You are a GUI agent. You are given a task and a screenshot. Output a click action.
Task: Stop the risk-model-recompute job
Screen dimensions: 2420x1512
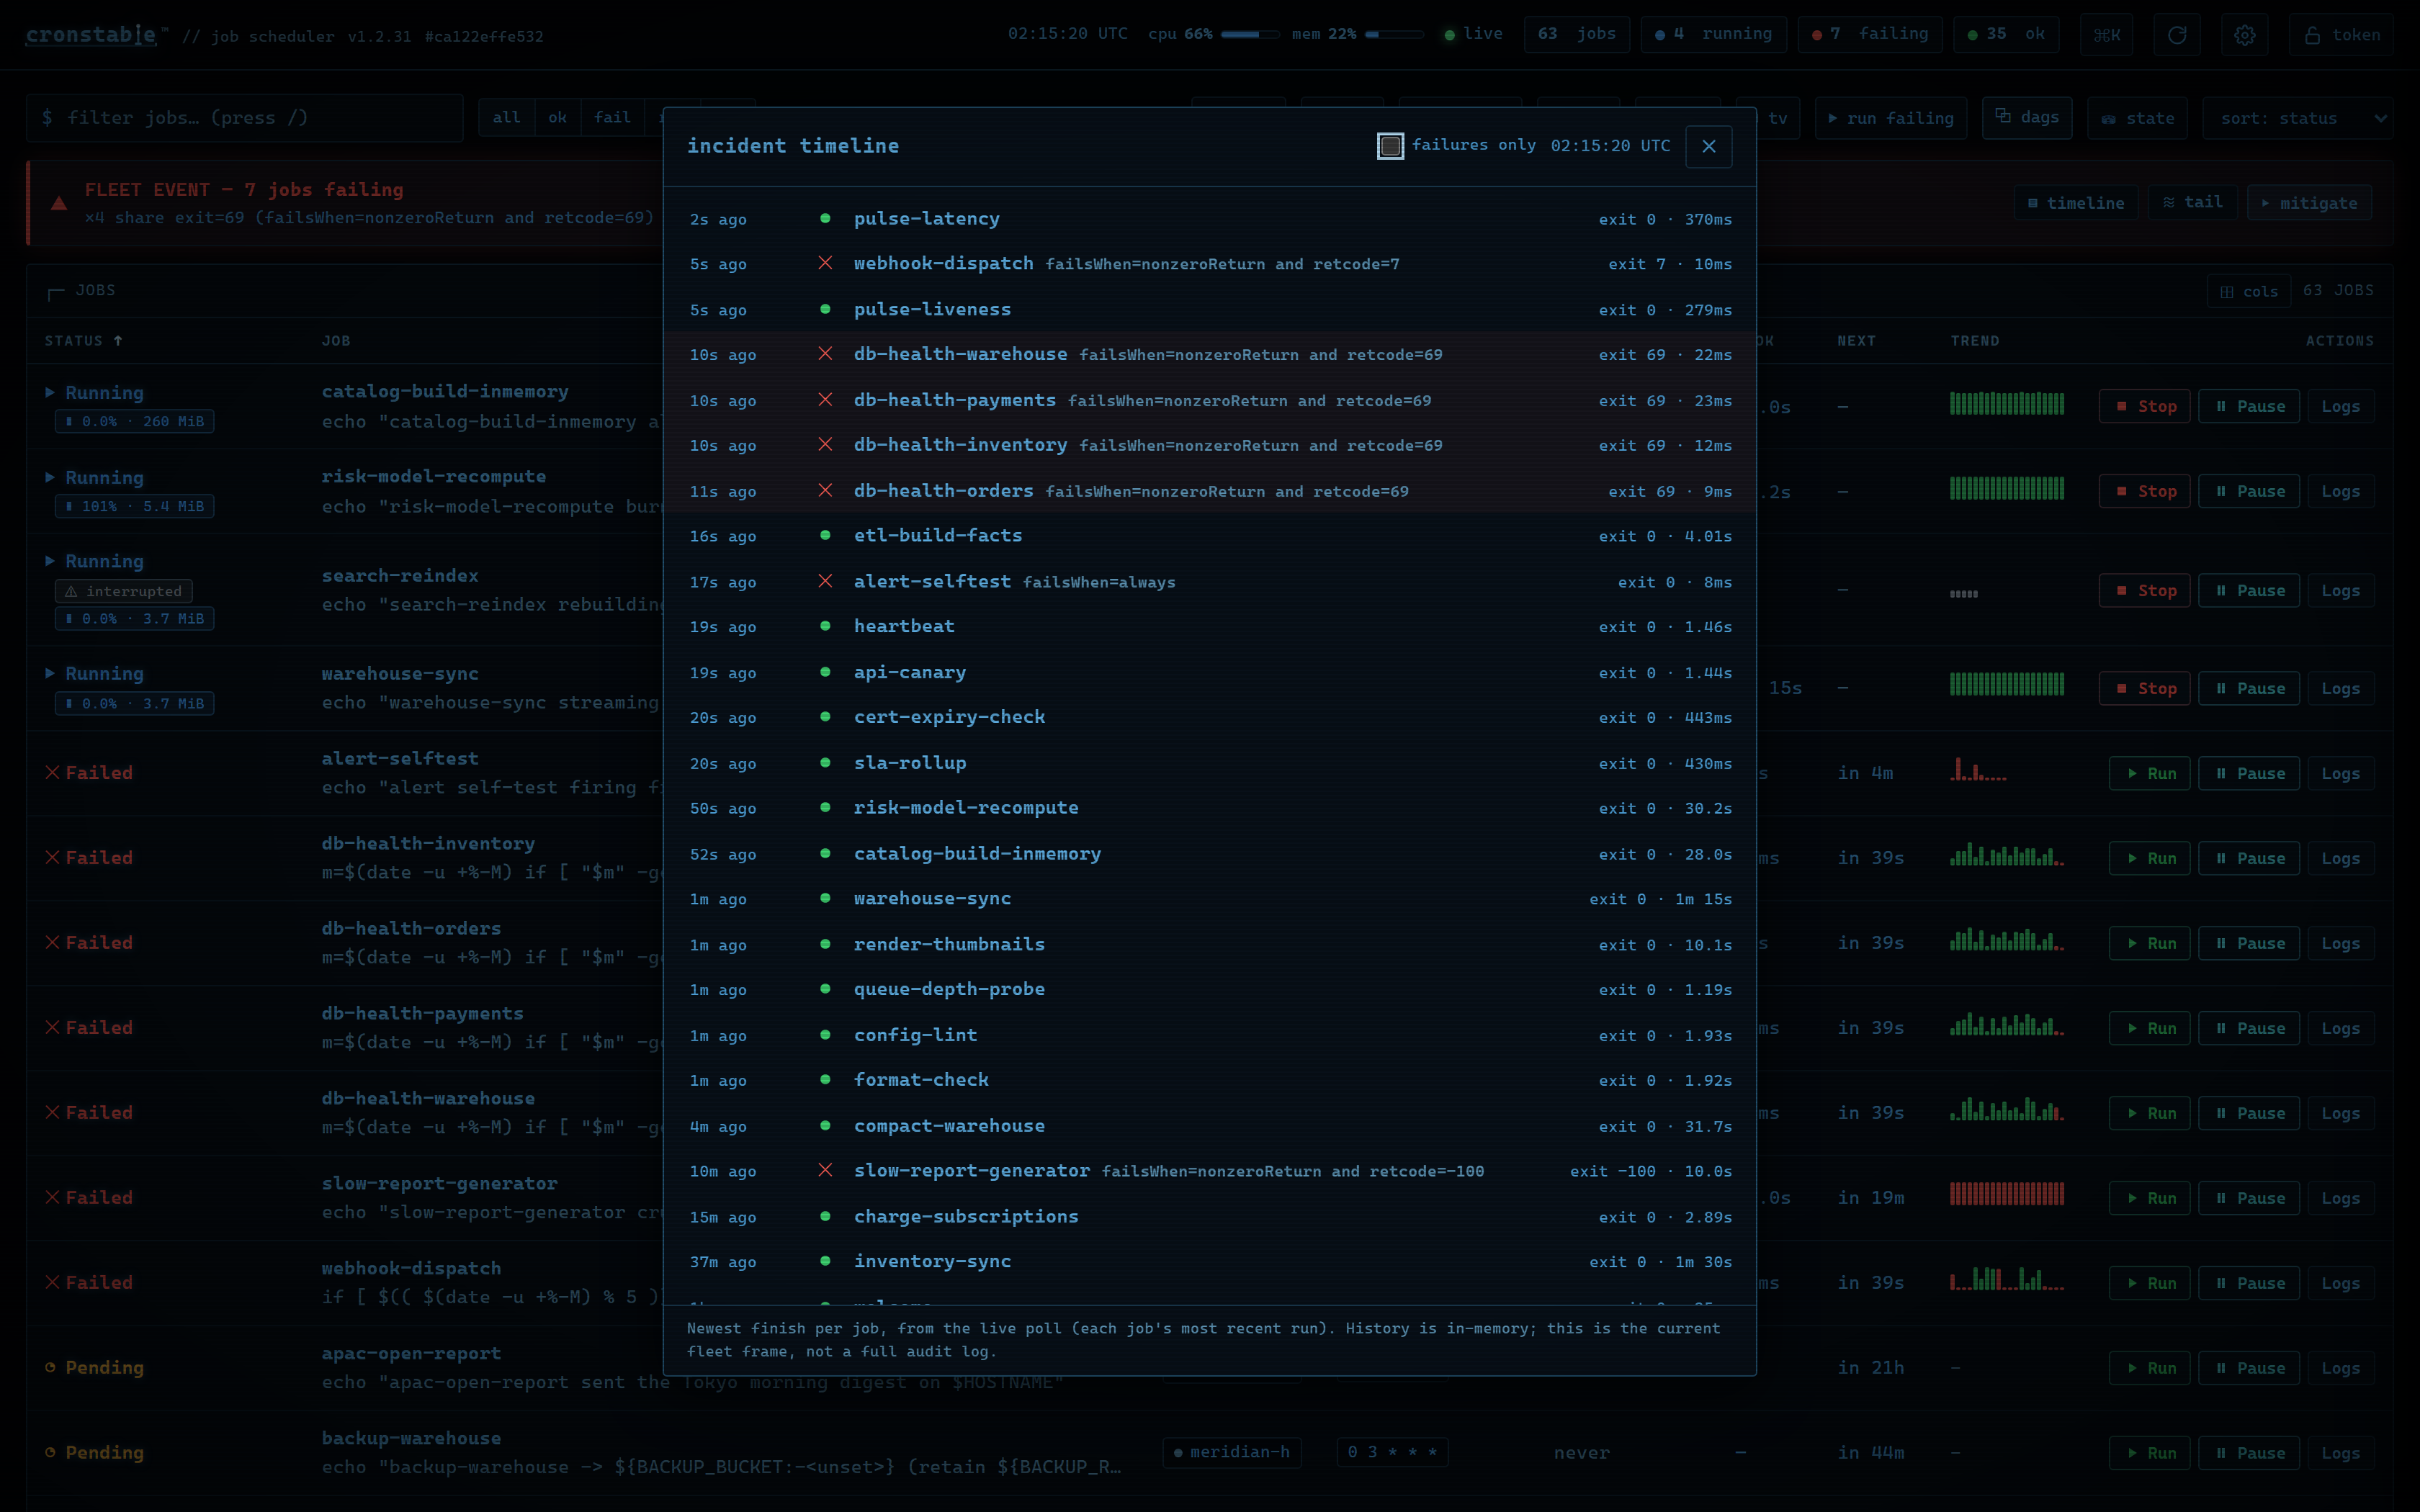[2144, 492]
